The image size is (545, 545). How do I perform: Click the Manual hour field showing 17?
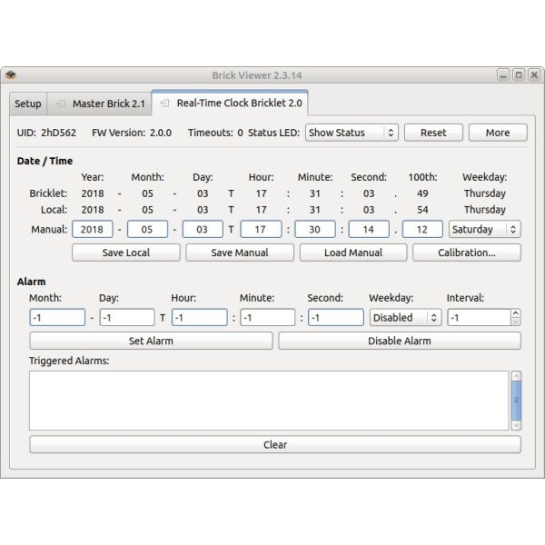click(x=261, y=229)
